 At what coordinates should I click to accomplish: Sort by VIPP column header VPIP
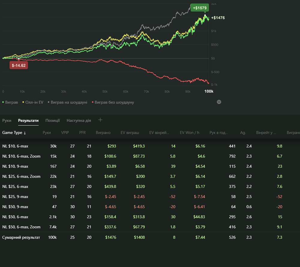pyautogui.click(x=65, y=132)
